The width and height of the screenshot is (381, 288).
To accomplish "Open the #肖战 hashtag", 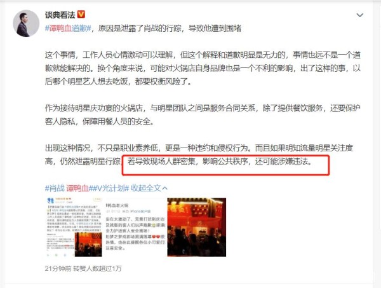I will pos(55,188).
